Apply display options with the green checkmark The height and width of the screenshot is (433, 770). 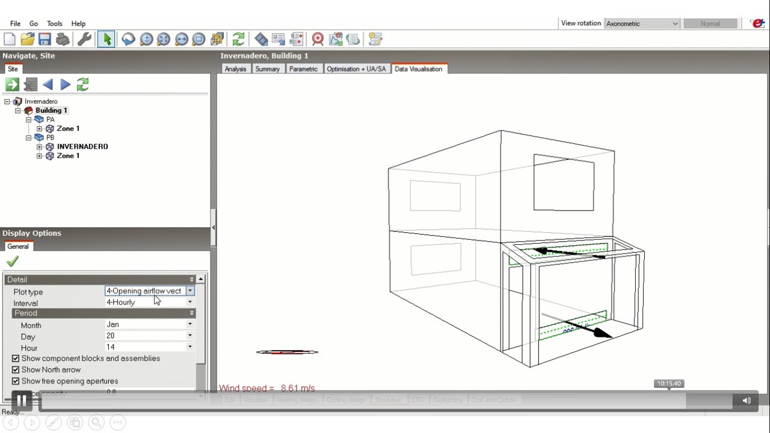12,261
